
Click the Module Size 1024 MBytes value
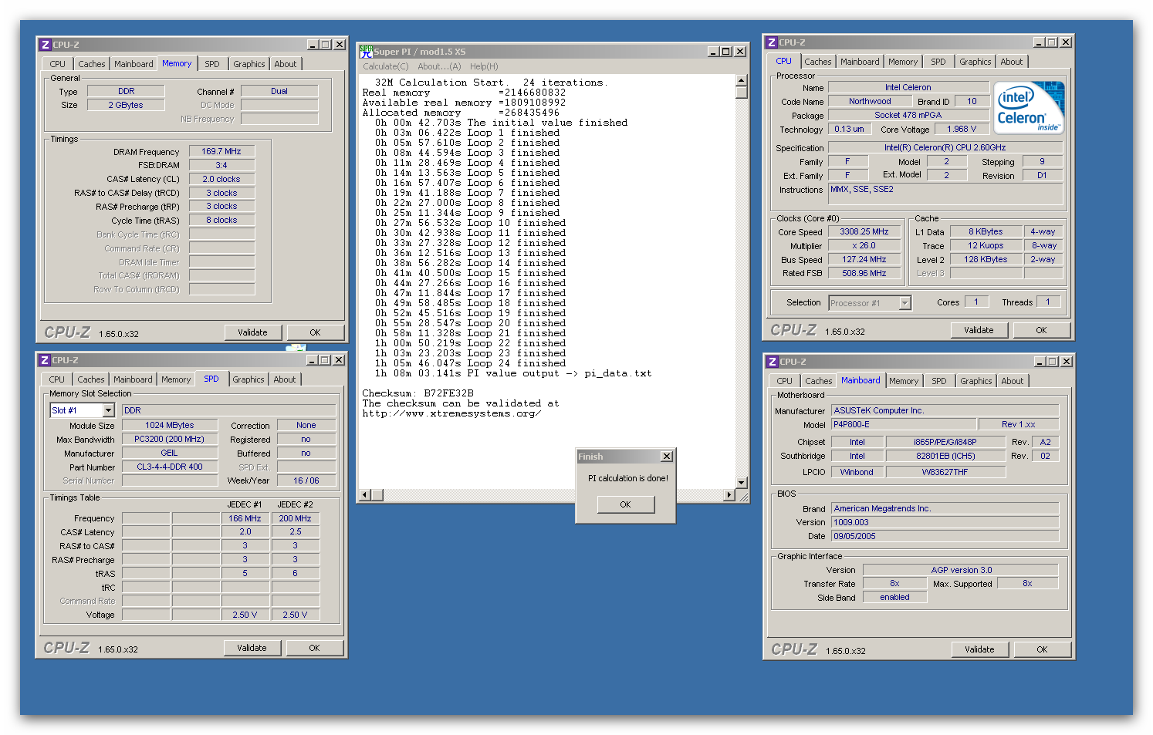click(x=170, y=425)
